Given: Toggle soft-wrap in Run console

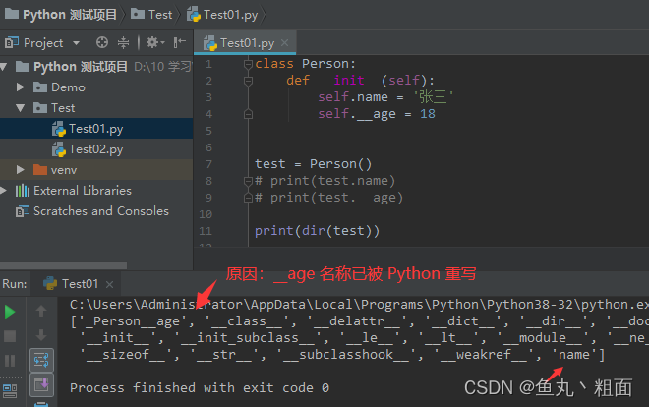Looking at the screenshot, I should point(41,360).
